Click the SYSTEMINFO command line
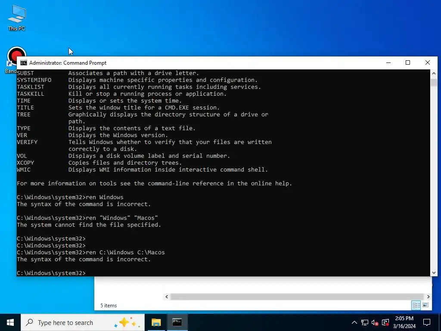The width and height of the screenshot is (441, 331). [x=137, y=80]
